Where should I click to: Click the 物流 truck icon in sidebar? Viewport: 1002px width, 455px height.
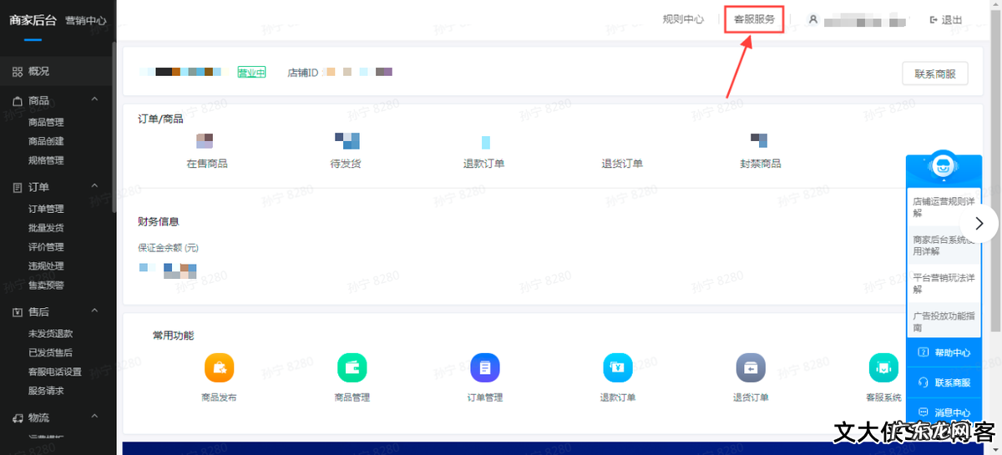click(18, 417)
